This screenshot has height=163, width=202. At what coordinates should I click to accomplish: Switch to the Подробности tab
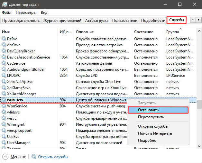[153, 21]
